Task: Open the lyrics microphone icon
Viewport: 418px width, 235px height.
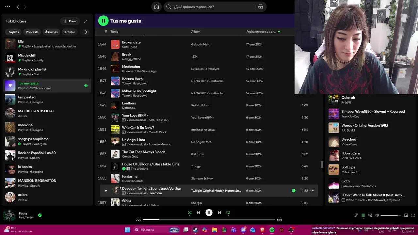Action: [x=356, y=215]
